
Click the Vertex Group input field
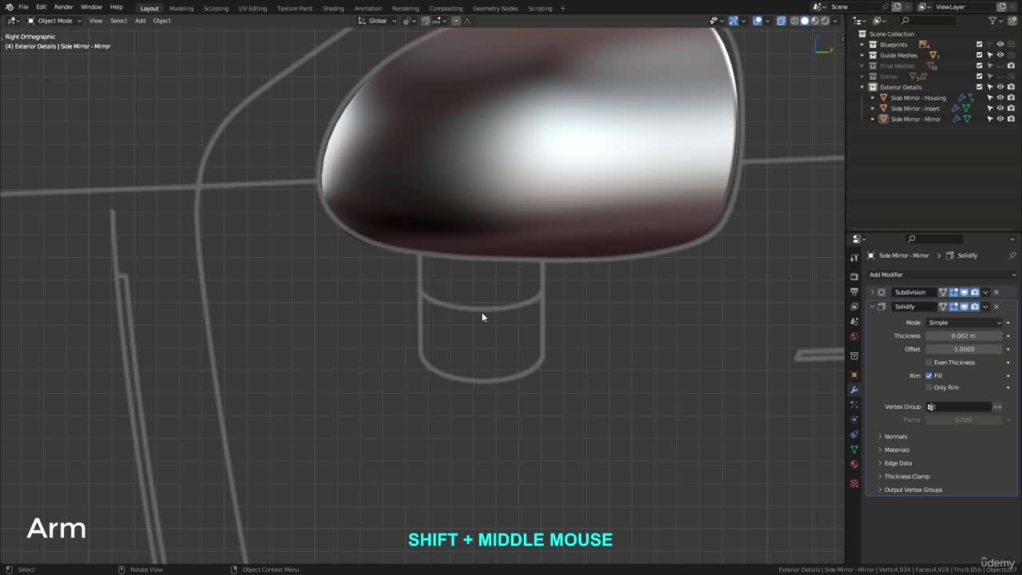958,407
